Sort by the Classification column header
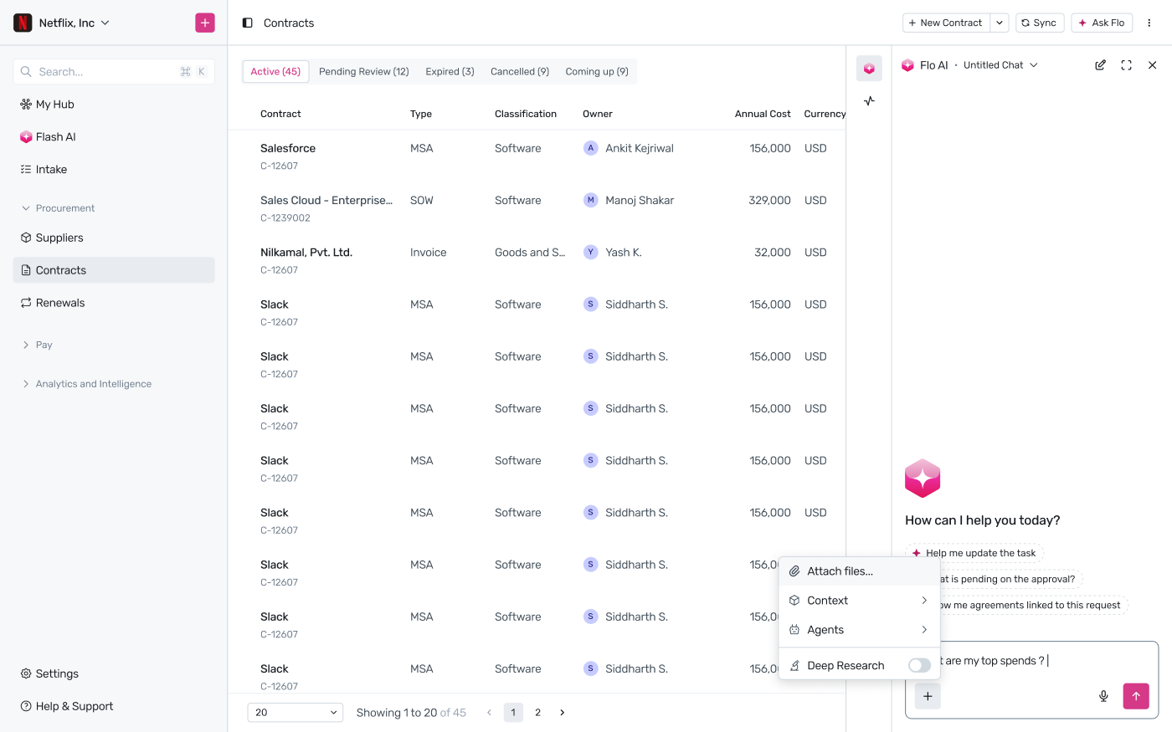1172x732 pixels. pos(526,114)
